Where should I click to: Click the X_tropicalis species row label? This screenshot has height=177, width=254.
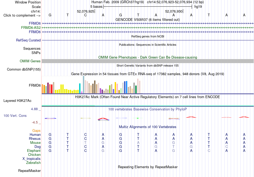pos(32,159)
